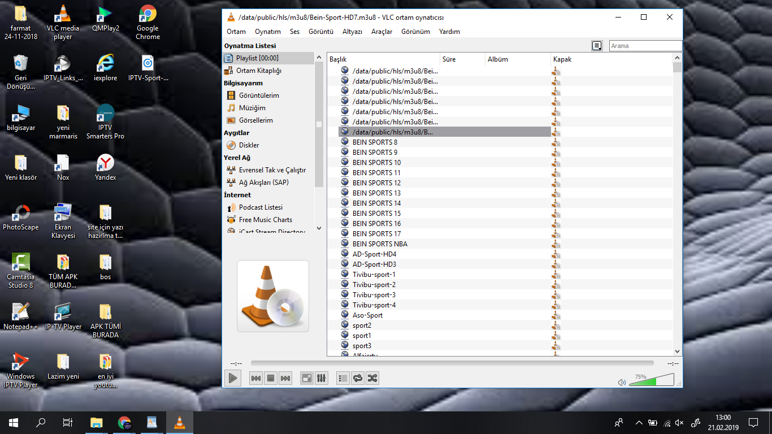The height and width of the screenshot is (434, 772).
Task: Open Görüntülerim in the sidebar
Action: 268,96
